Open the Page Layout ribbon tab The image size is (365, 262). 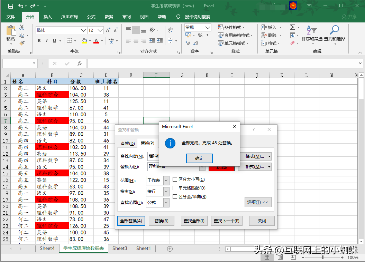pos(69,17)
